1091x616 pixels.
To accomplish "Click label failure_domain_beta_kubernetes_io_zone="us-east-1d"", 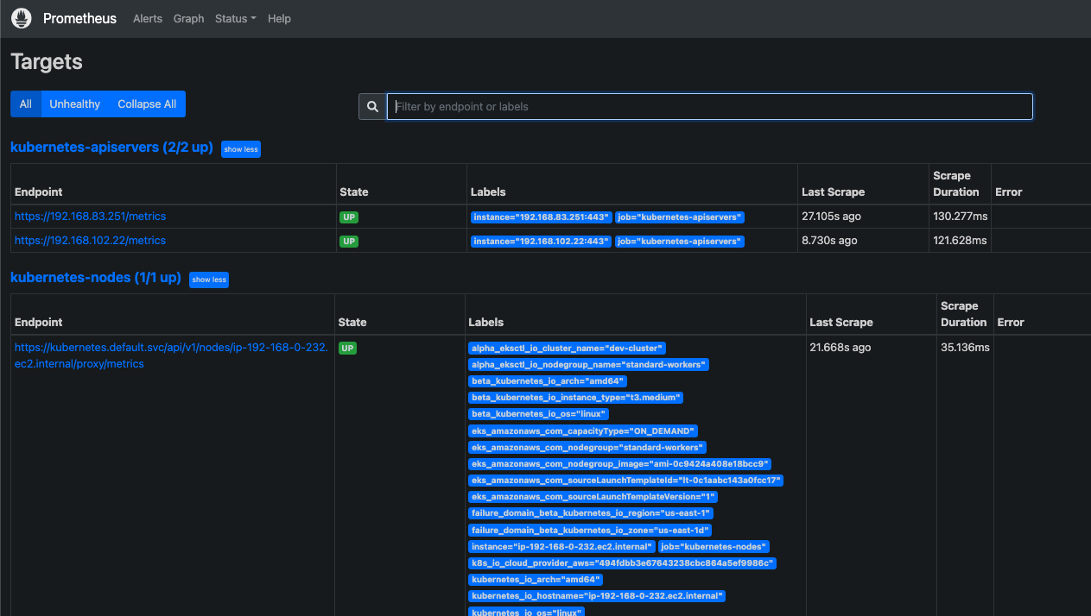I will (592, 530).
